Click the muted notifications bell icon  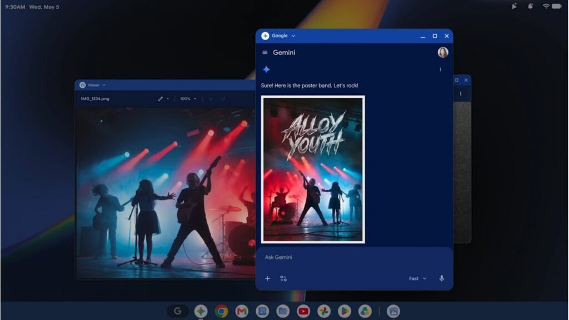[x=530, y=6]
